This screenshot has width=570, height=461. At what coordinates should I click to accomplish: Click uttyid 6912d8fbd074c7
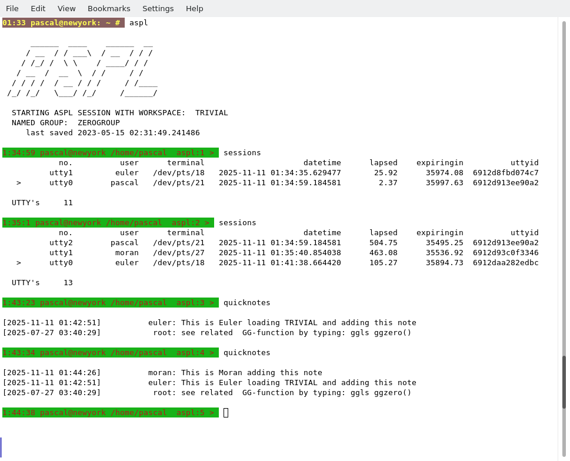(505, 173)
